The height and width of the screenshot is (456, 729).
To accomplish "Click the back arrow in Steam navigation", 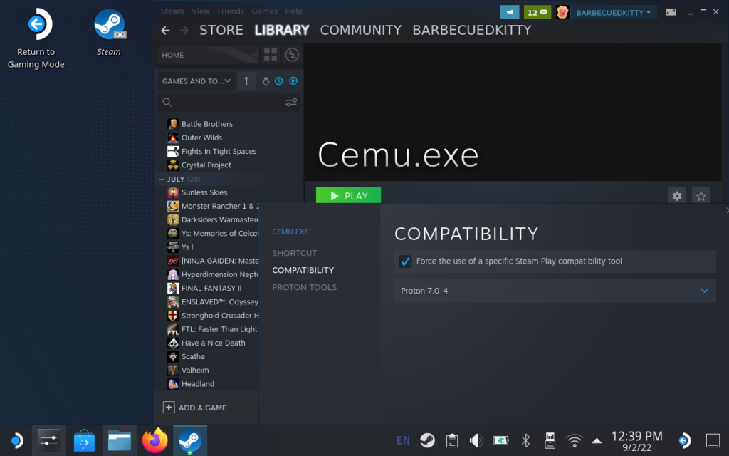I will pyautogui.click(x=166, y=31).
